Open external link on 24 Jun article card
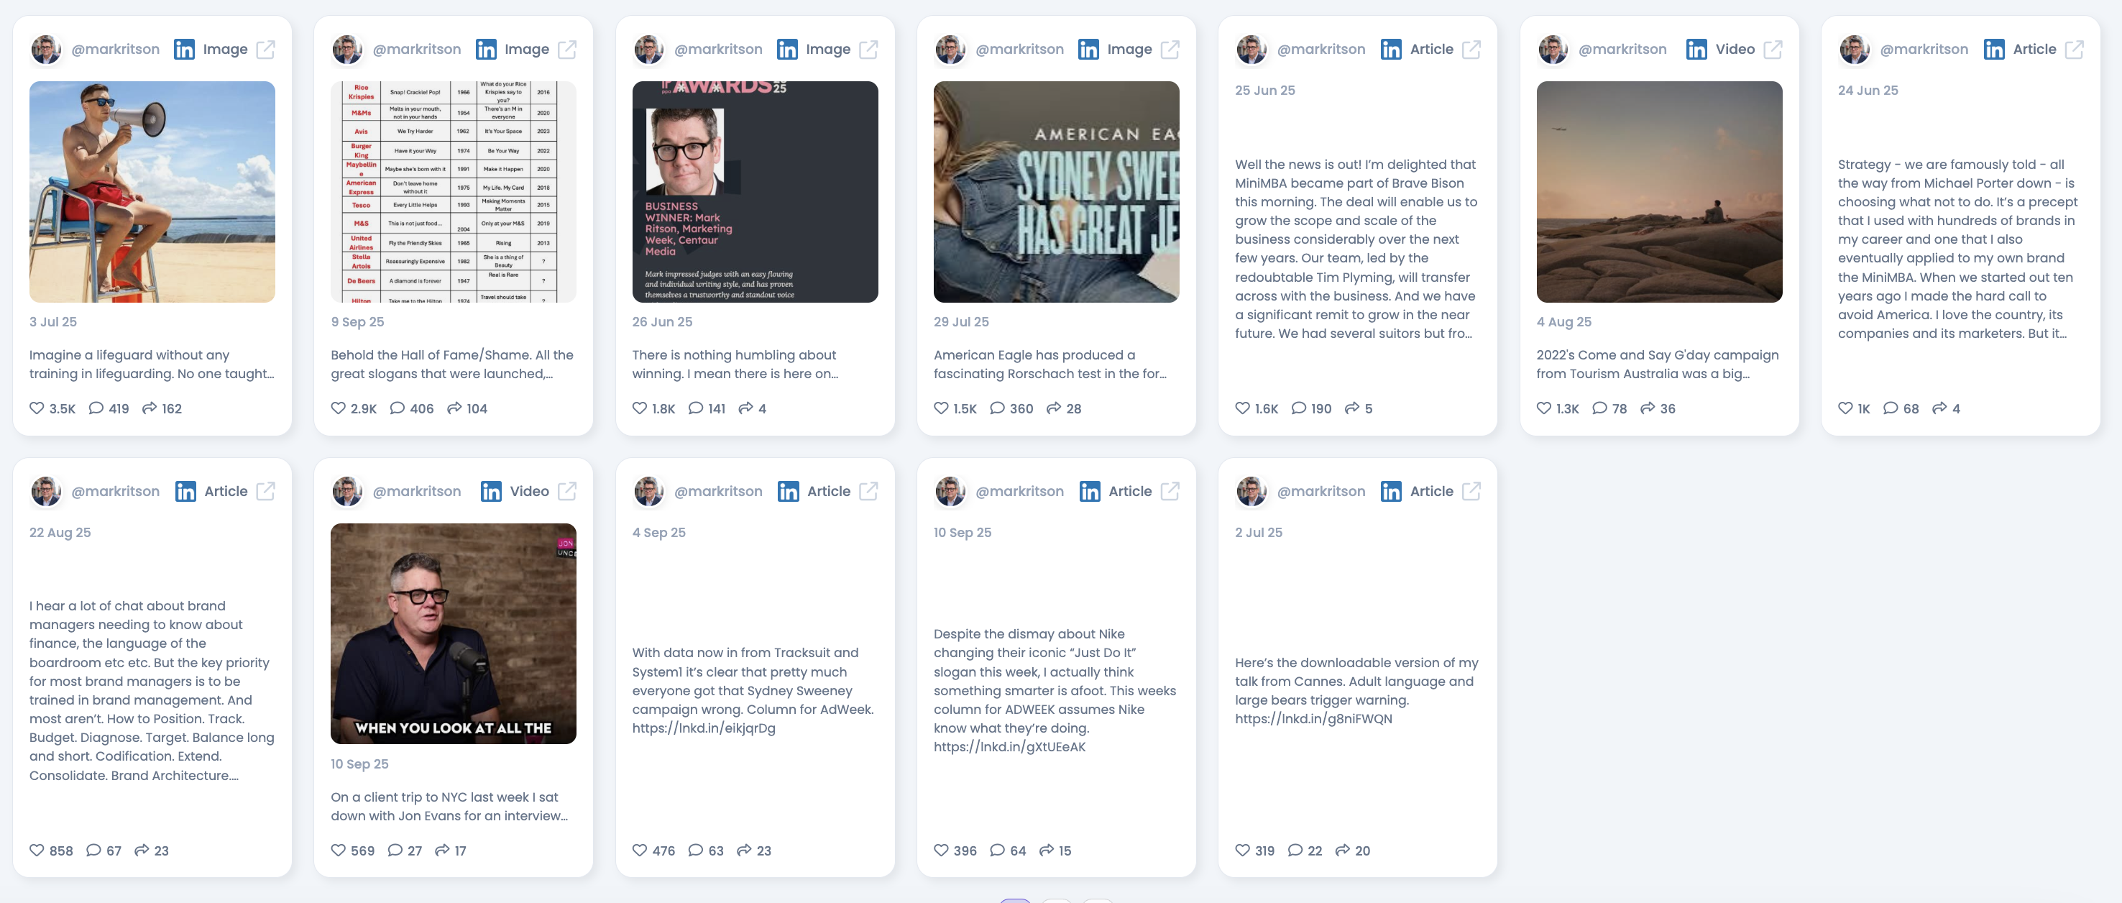 2073,50
